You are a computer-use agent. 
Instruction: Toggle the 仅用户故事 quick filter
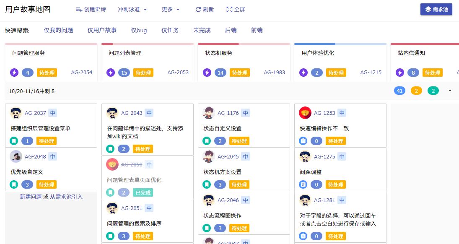[102, 30]
